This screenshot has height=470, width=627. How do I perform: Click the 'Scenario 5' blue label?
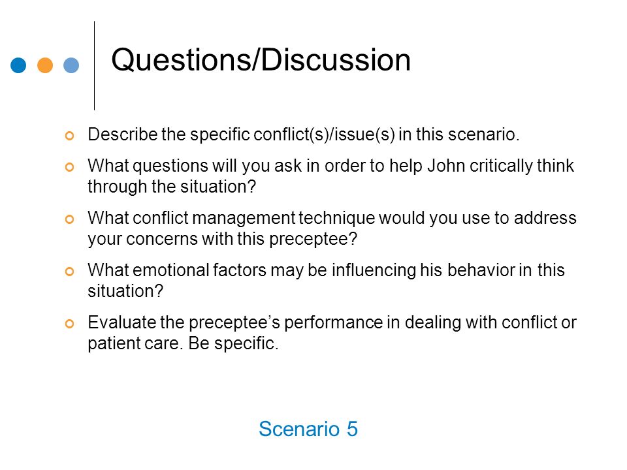point(308,430)
